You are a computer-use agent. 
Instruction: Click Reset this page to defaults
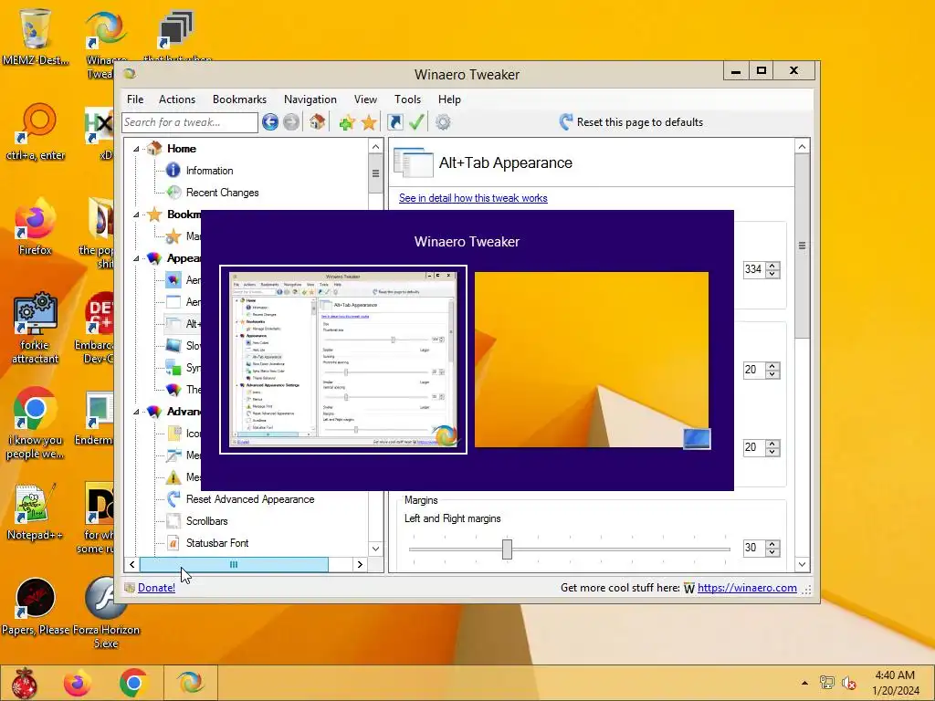pyautogui.click(x=632, y=122)
